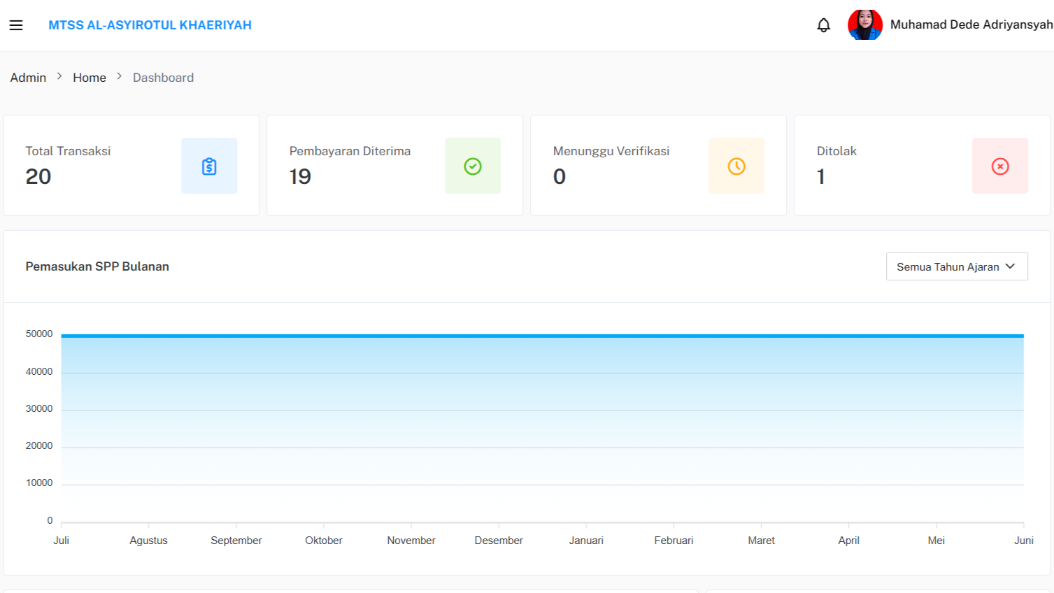
Task: Click the 50000 value on the y-axis
Action: [x=39, y=334]
